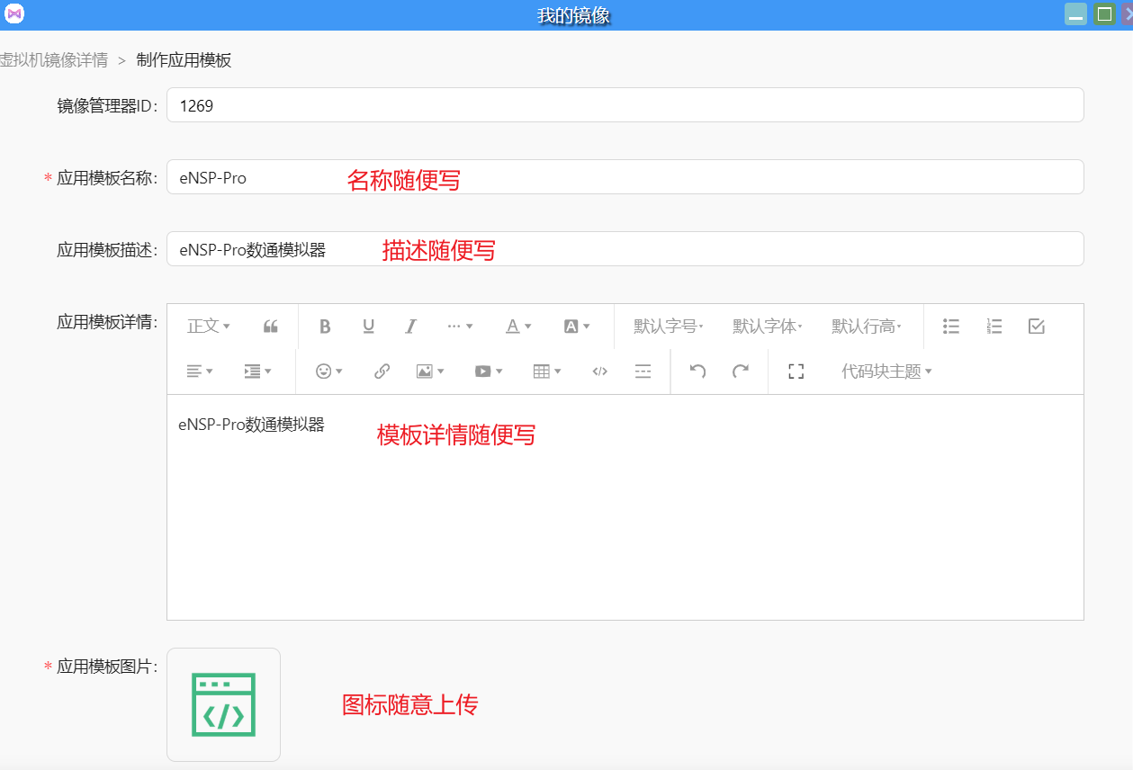
Task: Open the 正文 paragraph style dropdown
Action: (x=209, y=327)
